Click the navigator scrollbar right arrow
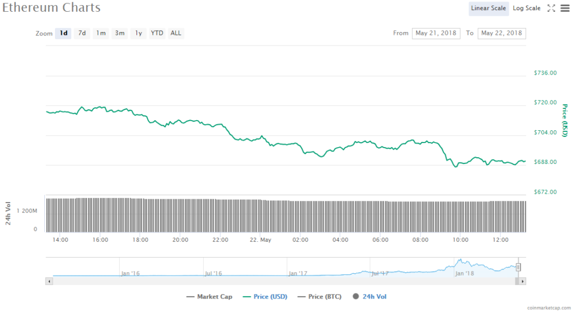Viewport: 575px width, 312px height. point(523,281)
